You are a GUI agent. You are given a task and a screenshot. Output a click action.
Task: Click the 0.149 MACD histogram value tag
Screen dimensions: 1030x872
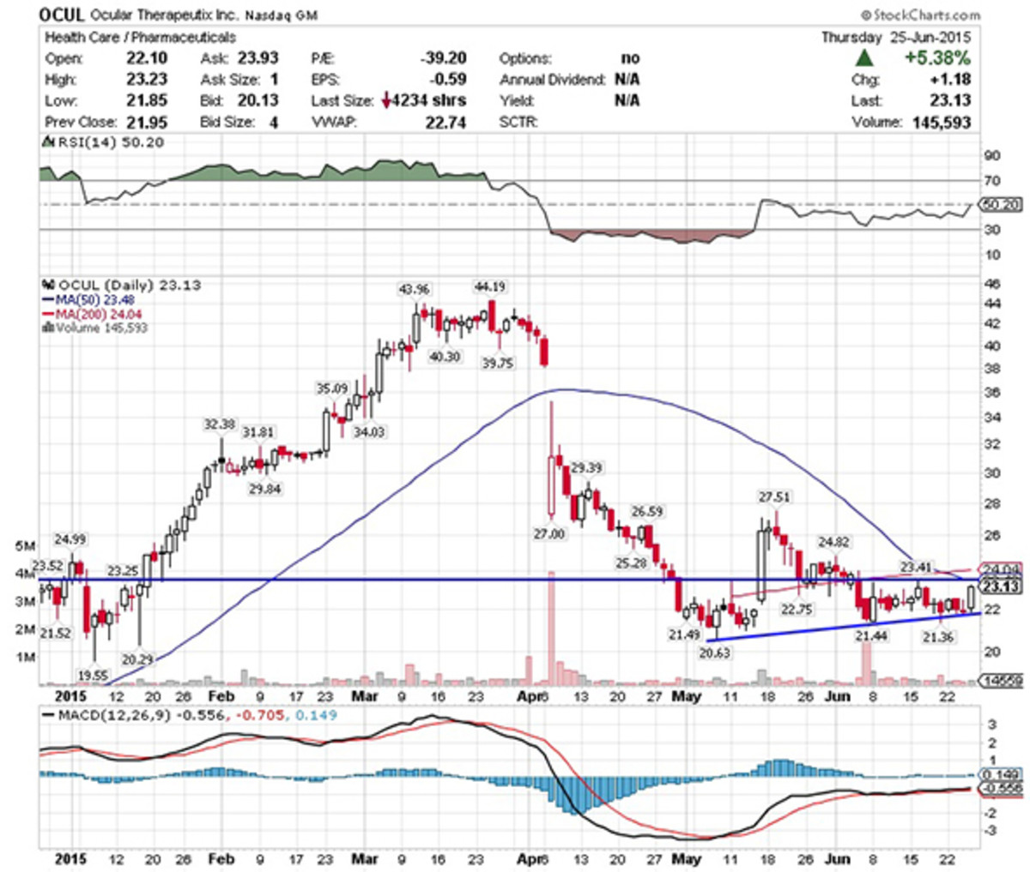(999, 773)
